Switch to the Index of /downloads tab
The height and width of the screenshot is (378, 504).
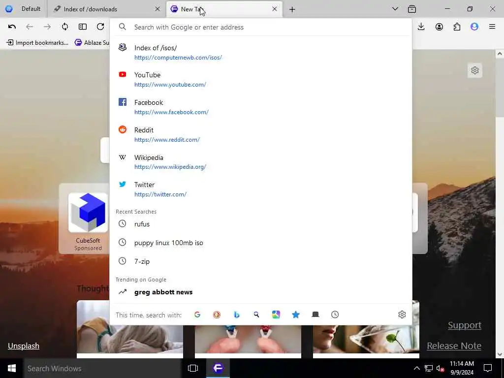click(106, 9)
